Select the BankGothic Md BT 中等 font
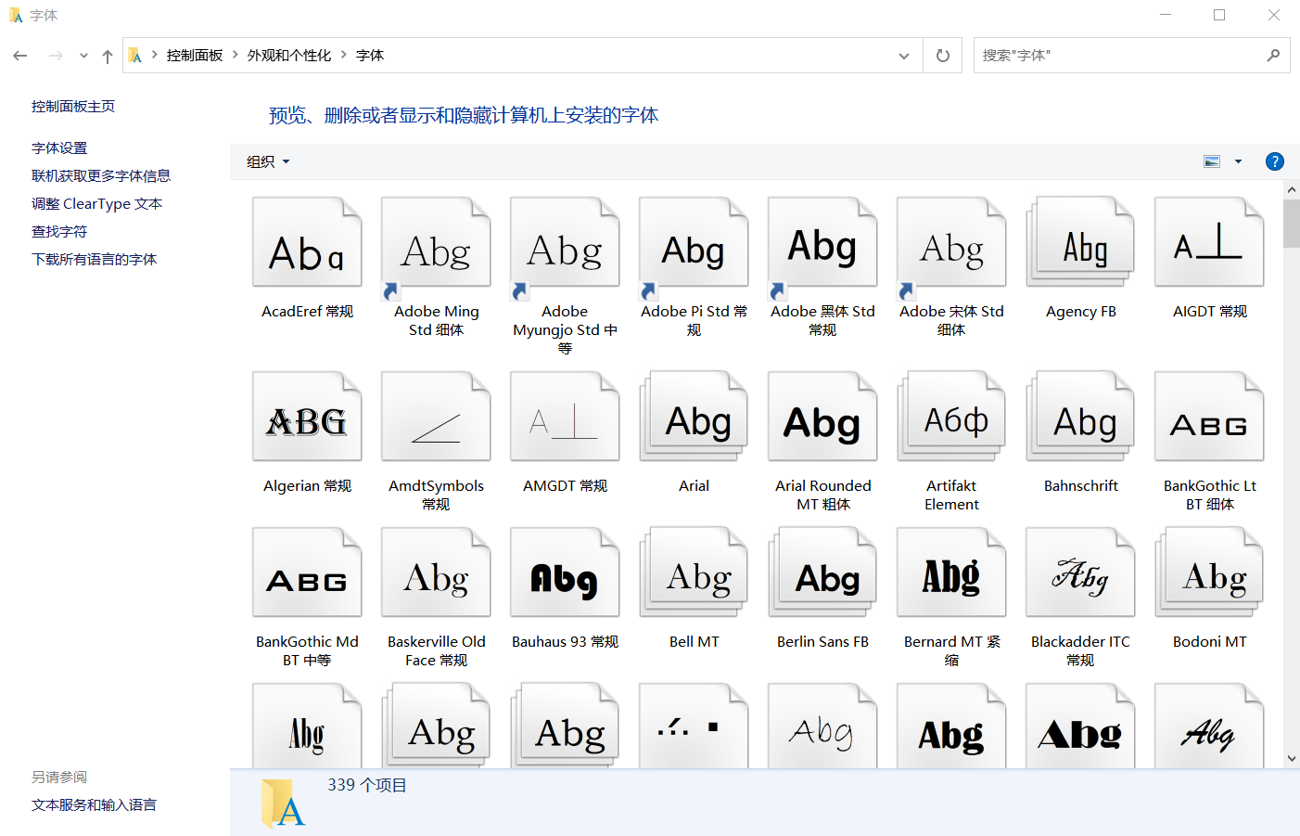This screenshot has width=1300, height=836. coord(307,598)
